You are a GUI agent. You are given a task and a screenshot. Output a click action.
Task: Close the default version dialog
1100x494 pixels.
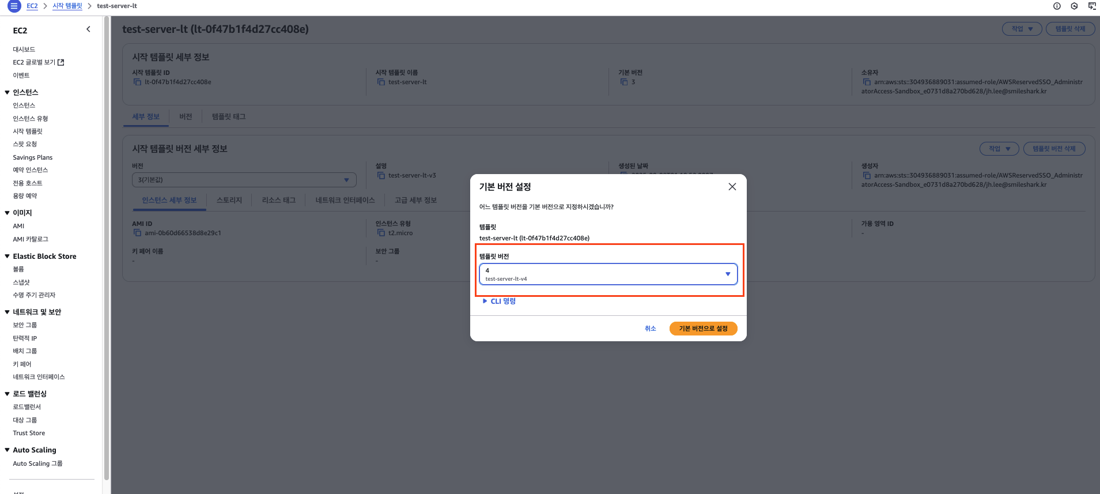[732, 187]
